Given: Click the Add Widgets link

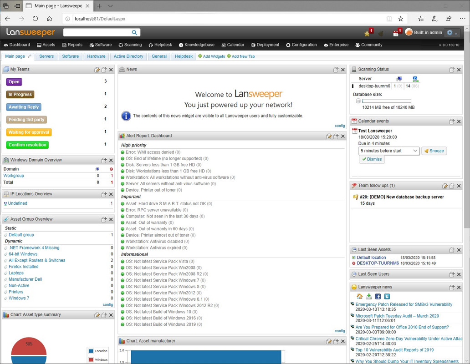Looking at the screenshot, I should pos(211,56).
